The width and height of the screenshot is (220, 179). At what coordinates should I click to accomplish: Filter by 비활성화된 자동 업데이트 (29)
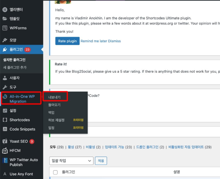click(190, 147)
